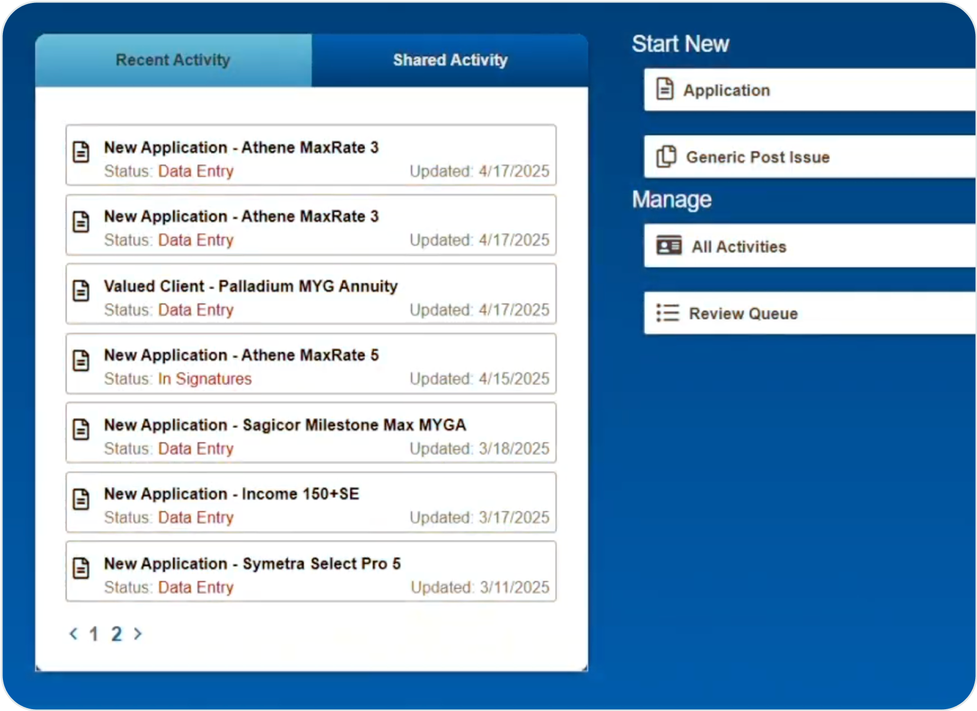
Task: Open All Activities under Manage
Action: [x=810, y=246]
